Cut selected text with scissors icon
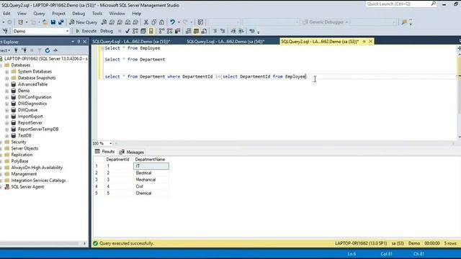The height and width of the screenshot is (259, 461). tap(146, 22)
